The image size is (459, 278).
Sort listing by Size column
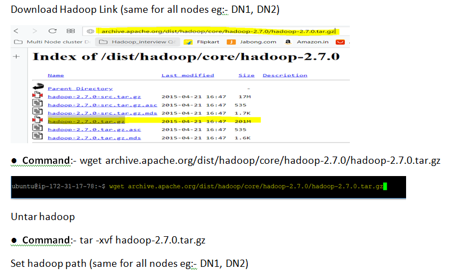pyautogui.click(x=246, y=76)
